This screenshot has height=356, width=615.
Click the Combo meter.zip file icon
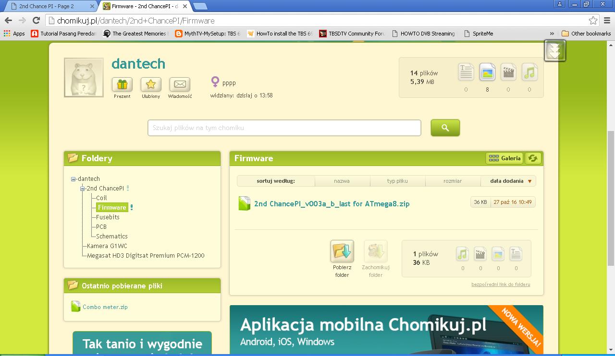pos(75,307)
